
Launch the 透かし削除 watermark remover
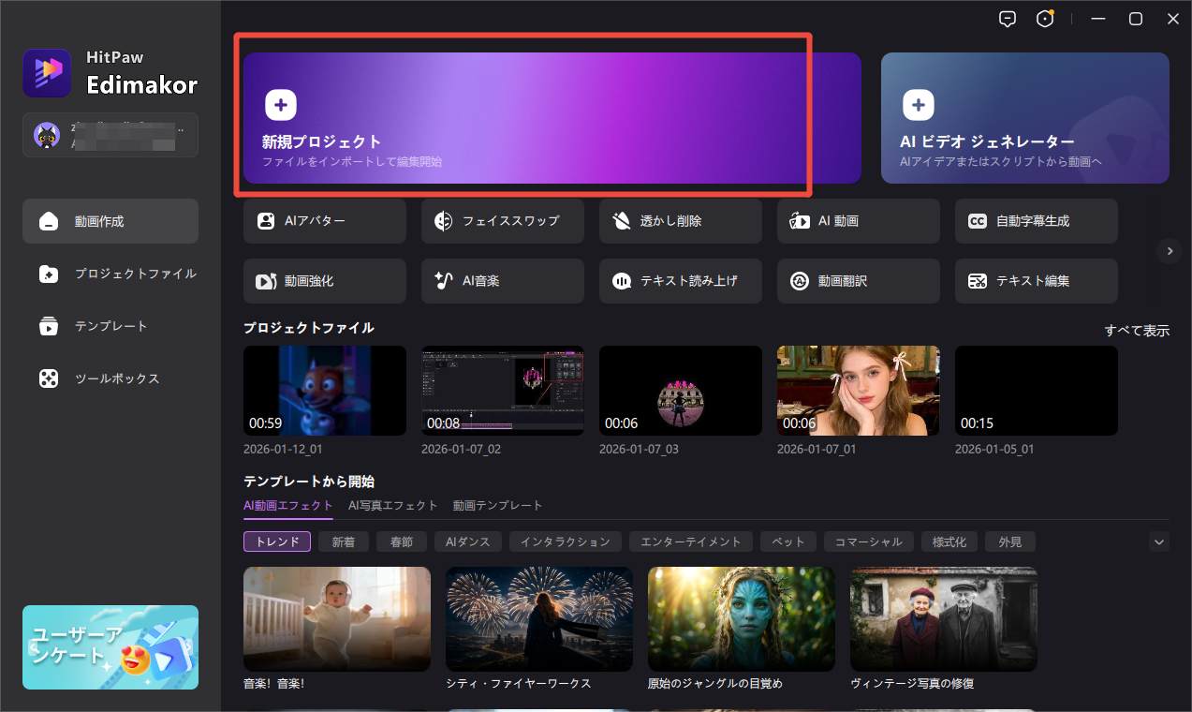[x=680, y=220]
